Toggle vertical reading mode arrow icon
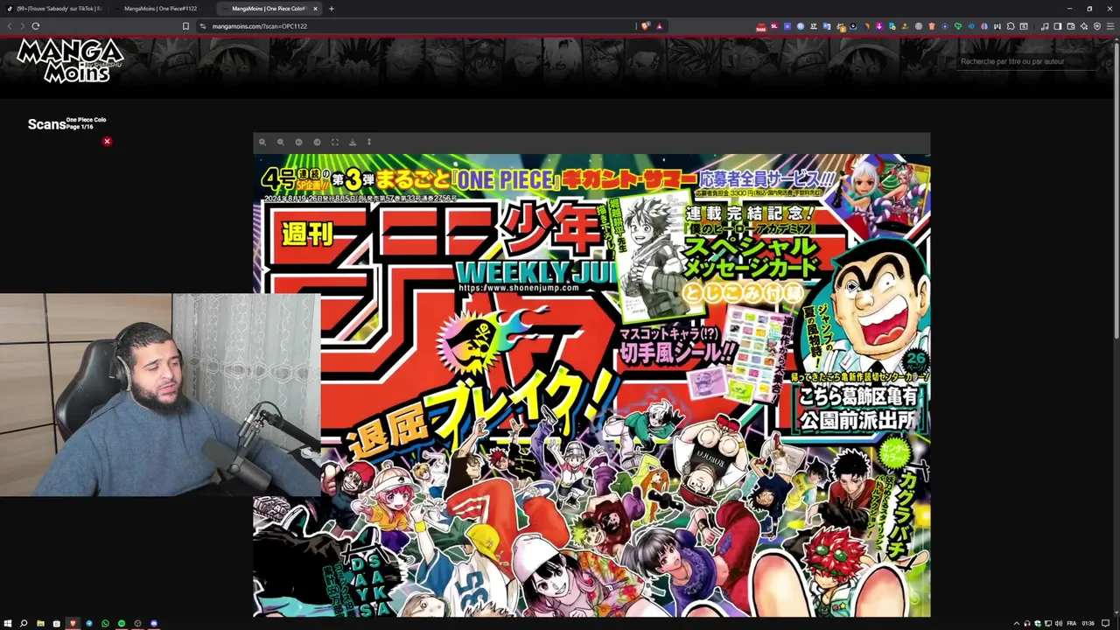The width and height of the screenshot is (1120, 630). pyautogui.click(x=369, y=142)
